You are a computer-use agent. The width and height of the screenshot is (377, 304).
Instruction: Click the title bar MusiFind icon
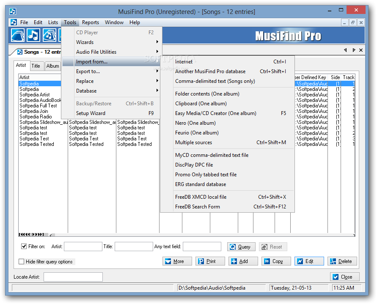(13, 11)
